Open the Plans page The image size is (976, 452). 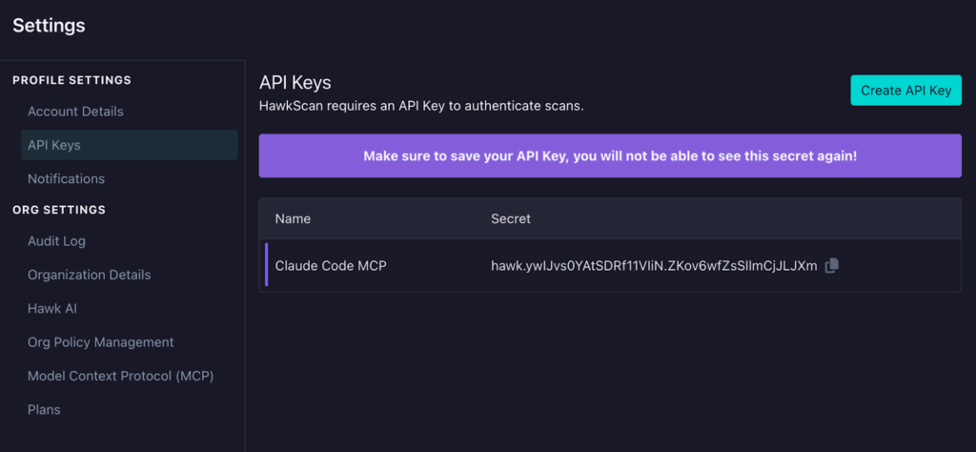(44, 409)
